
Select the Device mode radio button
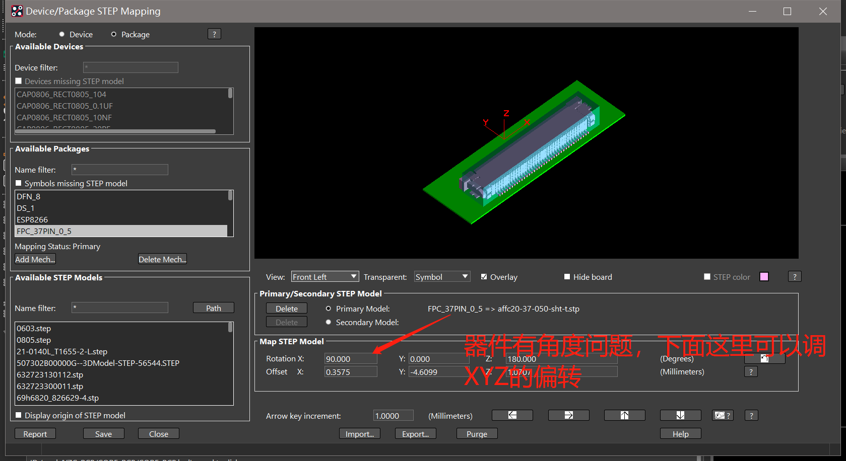pyautogui.click(x=62, y=34)
